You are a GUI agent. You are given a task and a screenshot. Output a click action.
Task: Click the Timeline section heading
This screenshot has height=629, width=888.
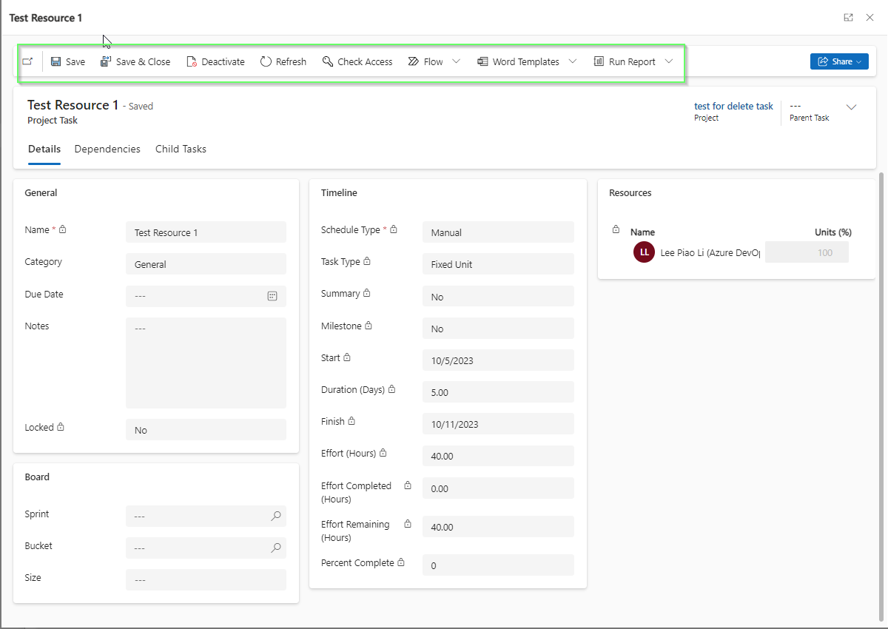coord(339,193)
